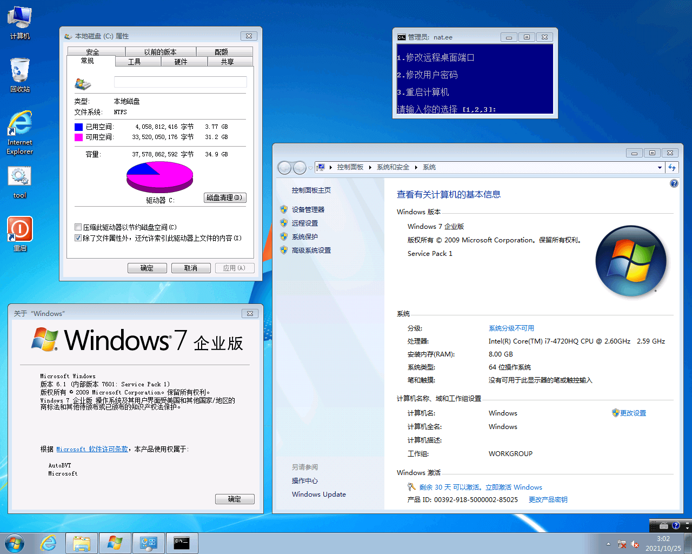Expand the address bar history dropdown
The height and width of the screenshot is (554, 692).
coord(660,168)
